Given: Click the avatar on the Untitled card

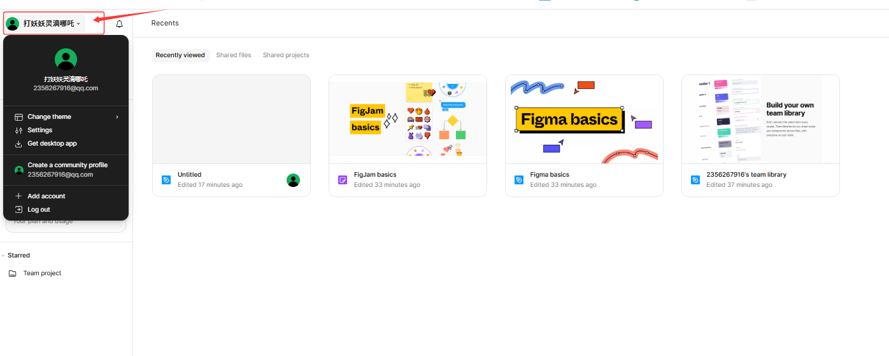Looking at the screenshot, I should [293, 180].
